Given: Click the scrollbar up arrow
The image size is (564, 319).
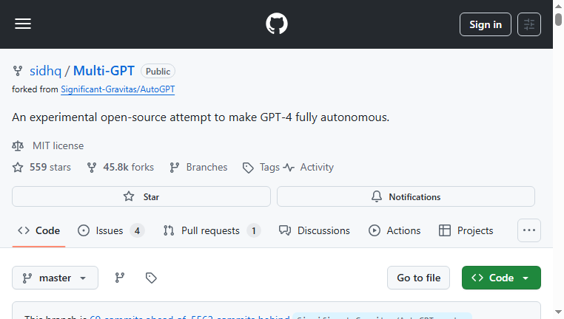Looking at the screenshot, I should coord(558,6).
